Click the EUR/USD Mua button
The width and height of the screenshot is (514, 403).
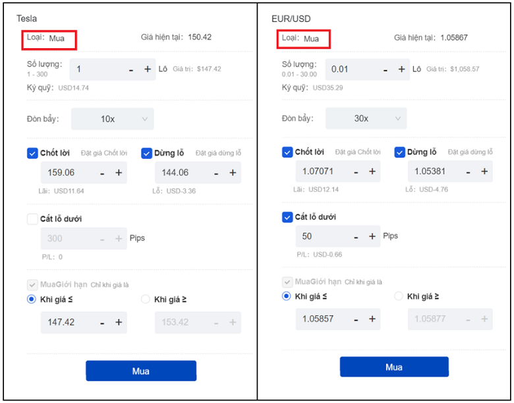pyautogui.click(x=394, y=367)
